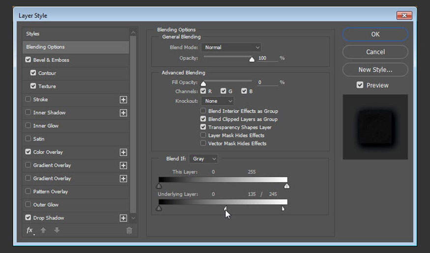The height and width of the screenshot is (253, 430).
Task: Add another Color Overlay with plus icon
Action: [x=123, y=152]
